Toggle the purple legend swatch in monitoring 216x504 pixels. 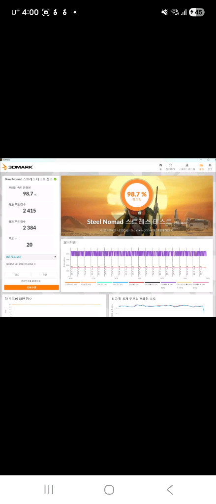168,283
